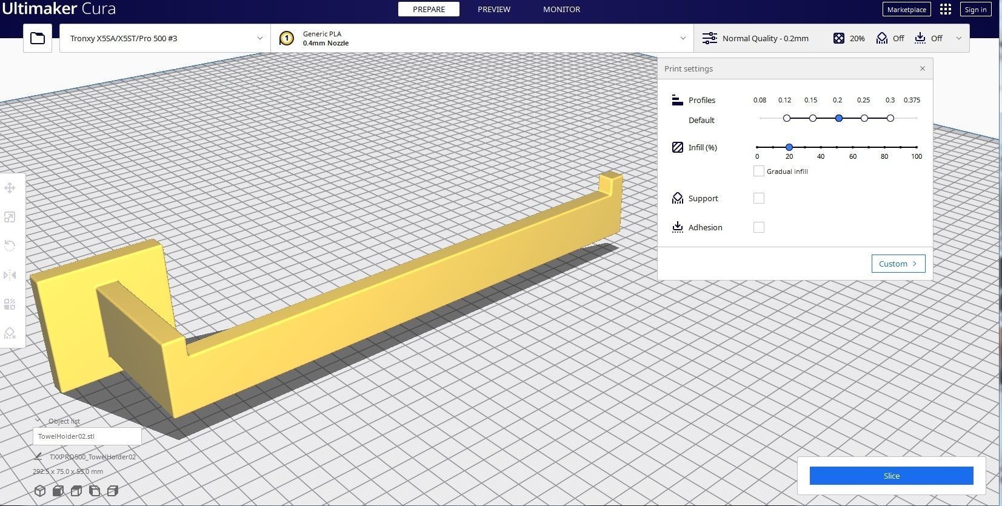Click the Sign in button

click(975, 9)
